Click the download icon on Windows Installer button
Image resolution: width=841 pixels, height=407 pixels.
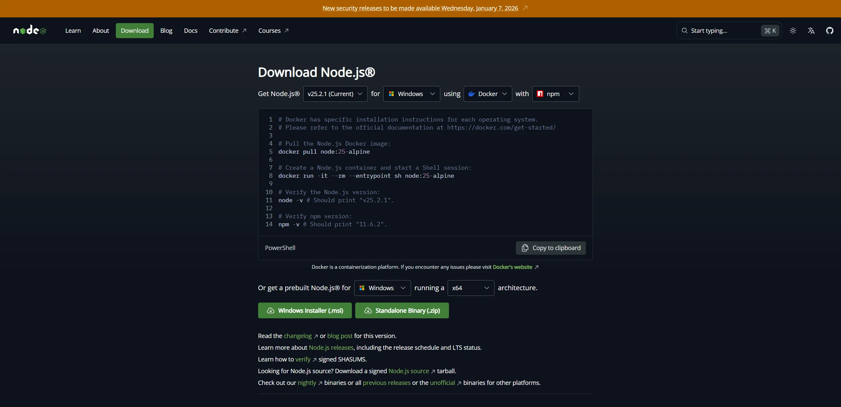tap(271, 310)
